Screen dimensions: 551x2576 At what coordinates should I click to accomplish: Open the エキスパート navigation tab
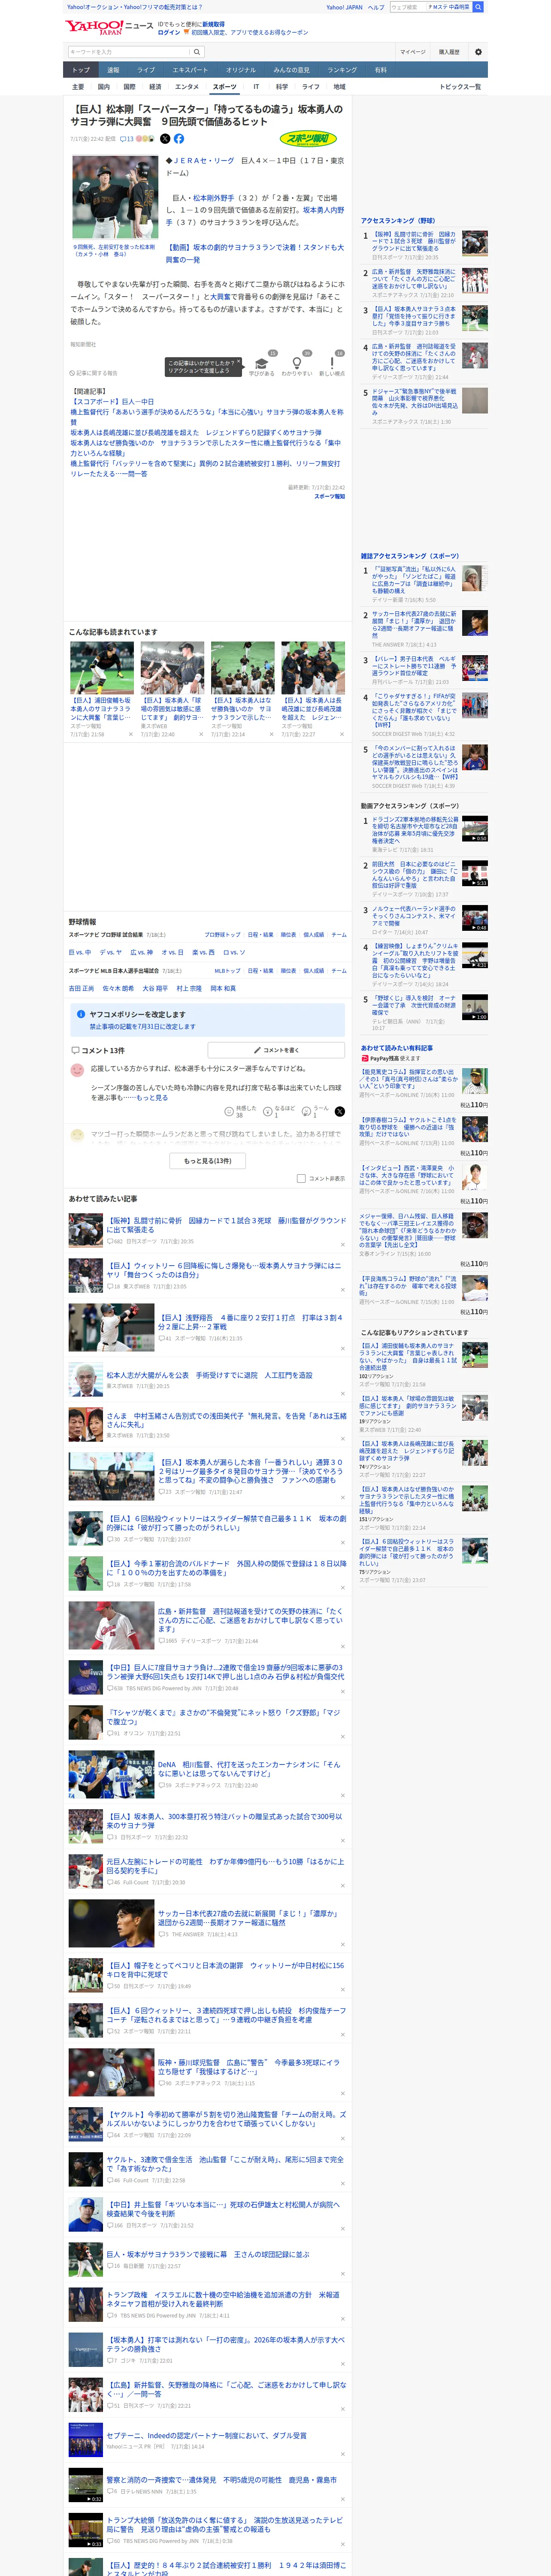click(190, 70)
